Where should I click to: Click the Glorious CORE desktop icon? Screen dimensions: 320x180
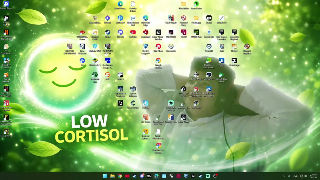95,35
